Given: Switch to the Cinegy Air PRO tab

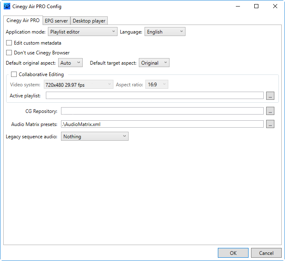Looking at the screenshot, I should 23,20.
